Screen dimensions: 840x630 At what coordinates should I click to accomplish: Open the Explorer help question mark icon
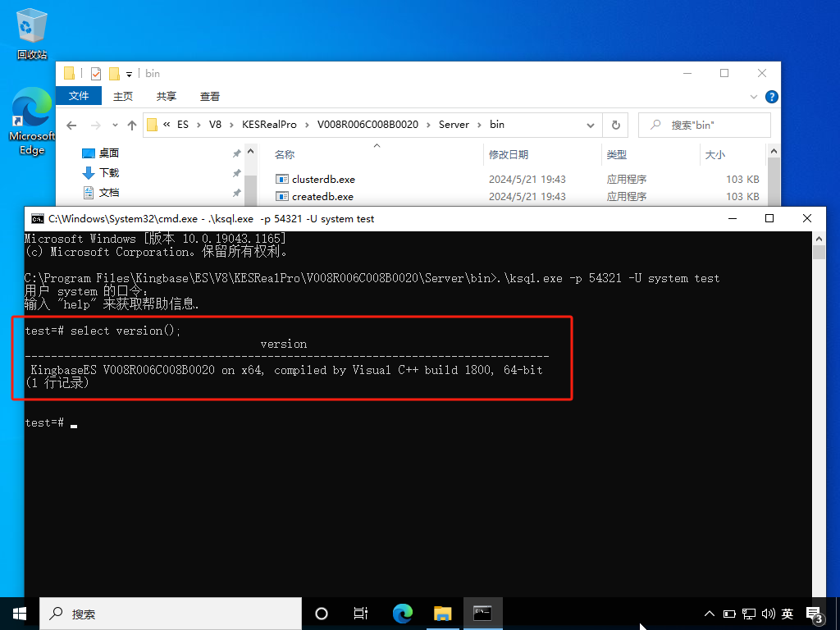[x=771, y=96]
